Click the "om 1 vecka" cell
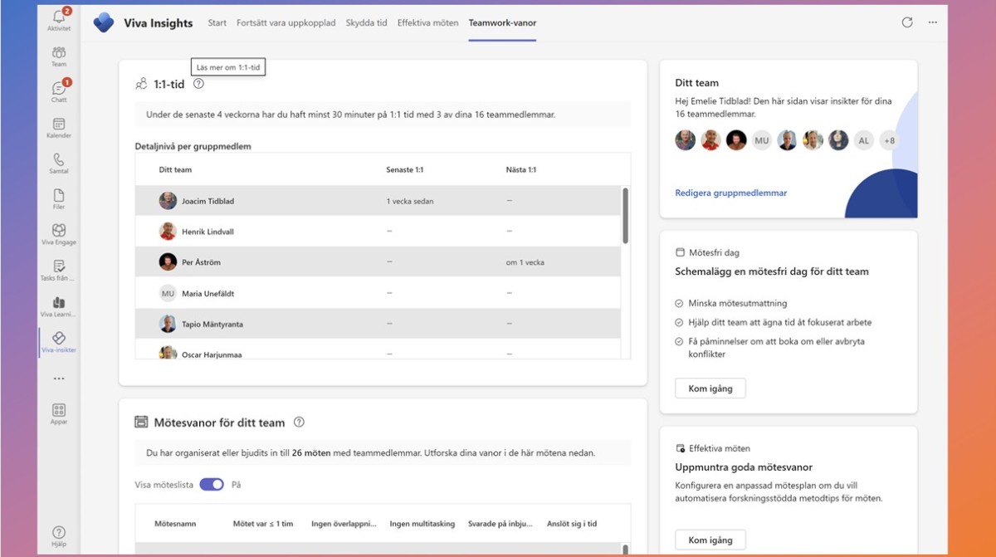This screenshot has height=557, width=996. click(x=525, y=262)
